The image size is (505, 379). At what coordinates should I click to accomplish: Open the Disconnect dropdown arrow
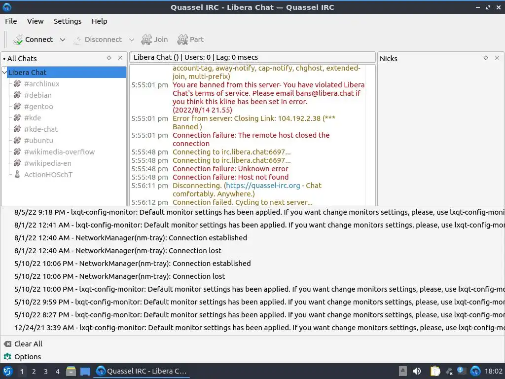point(131,39)
